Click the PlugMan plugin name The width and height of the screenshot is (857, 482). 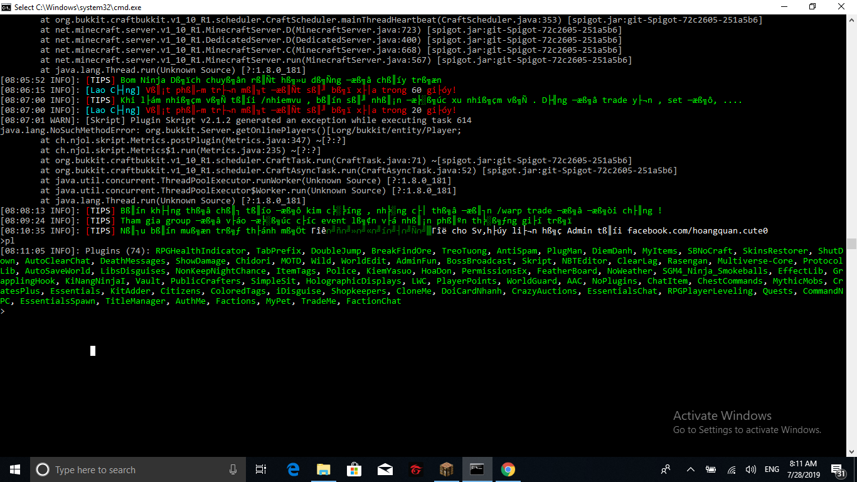click(x=565, y=251)
